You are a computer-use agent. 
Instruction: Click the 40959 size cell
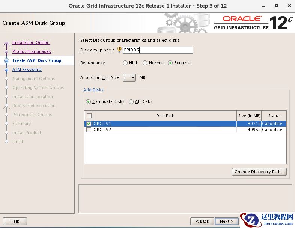249,130
